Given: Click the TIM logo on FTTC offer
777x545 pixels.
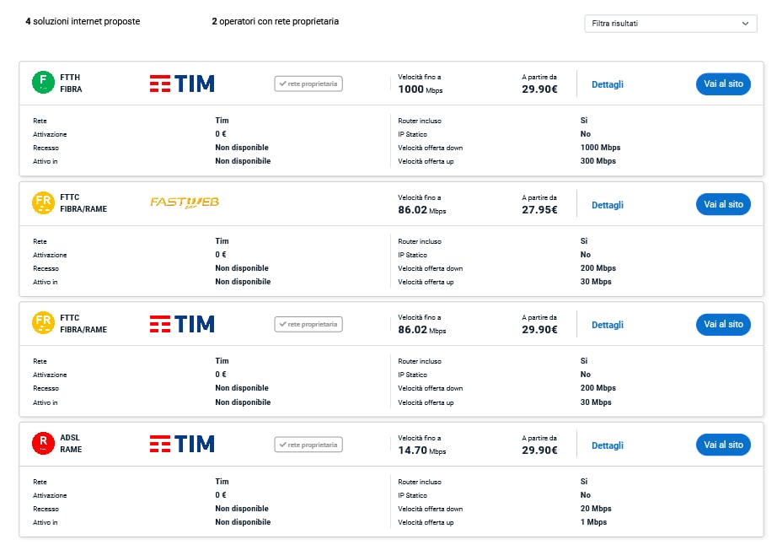Looking at the screenshot, I should coord(182,324).
